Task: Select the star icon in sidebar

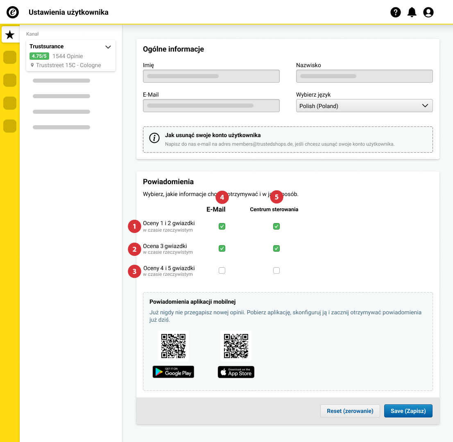Action: (x=10, y=35)
